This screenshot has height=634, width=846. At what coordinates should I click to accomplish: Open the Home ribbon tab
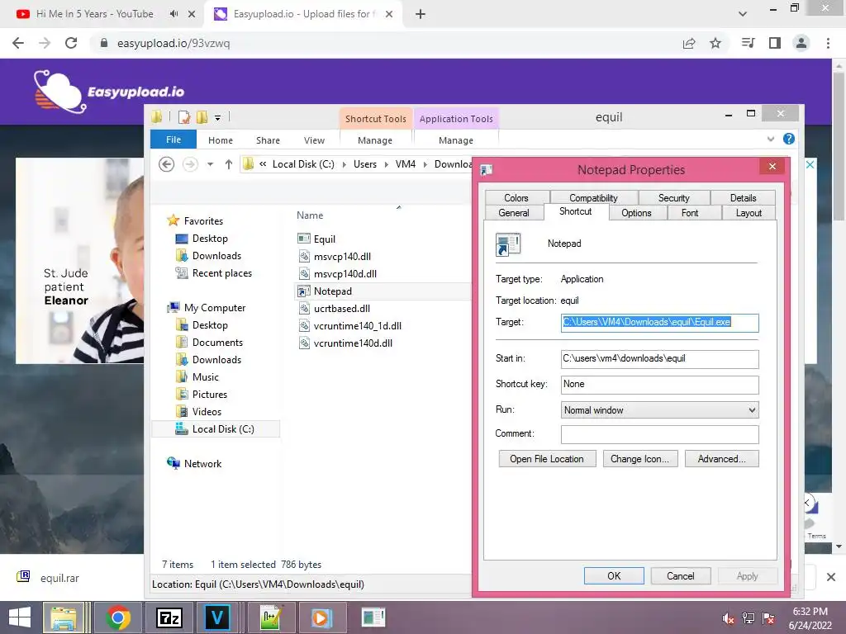(x=220, y=140)
